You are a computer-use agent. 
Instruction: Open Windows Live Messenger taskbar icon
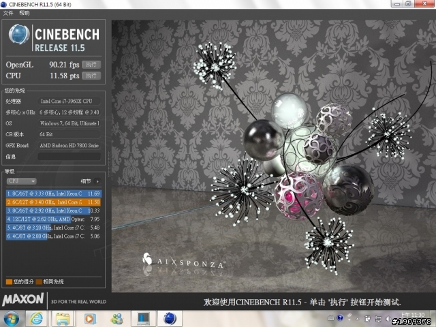point(116,319)
